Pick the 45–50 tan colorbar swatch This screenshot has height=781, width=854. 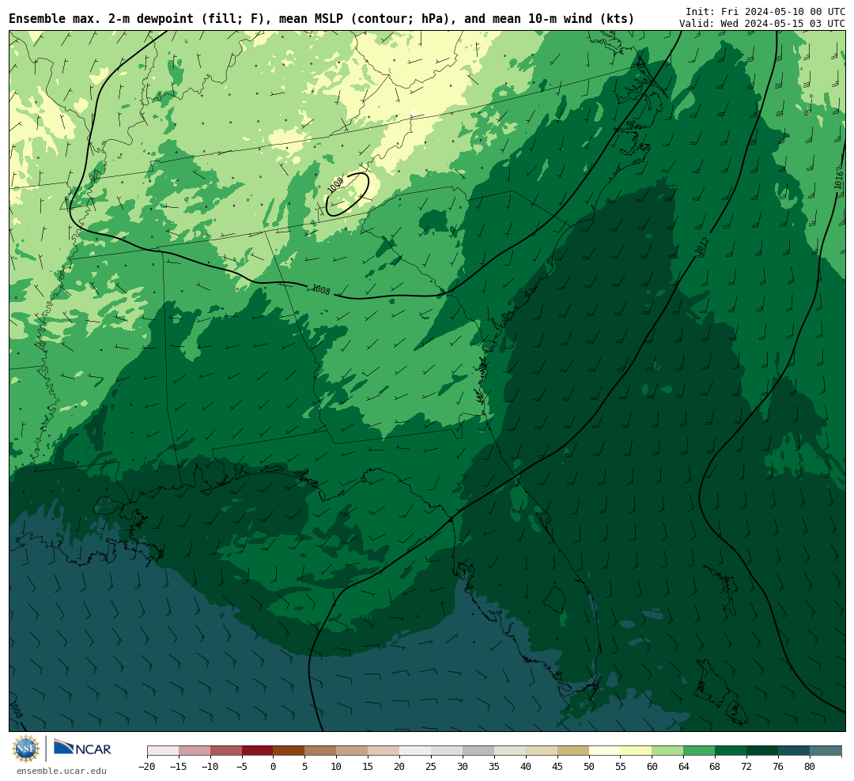tap(573, 751)
